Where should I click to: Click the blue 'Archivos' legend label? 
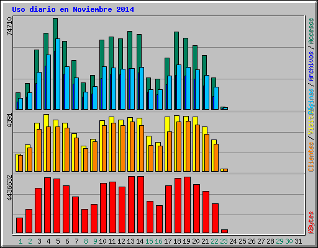311,66
